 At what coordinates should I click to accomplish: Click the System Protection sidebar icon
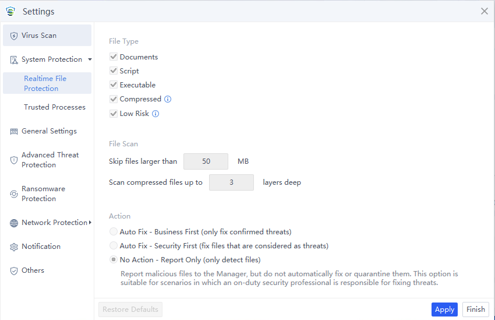click(x=14, y=59)
